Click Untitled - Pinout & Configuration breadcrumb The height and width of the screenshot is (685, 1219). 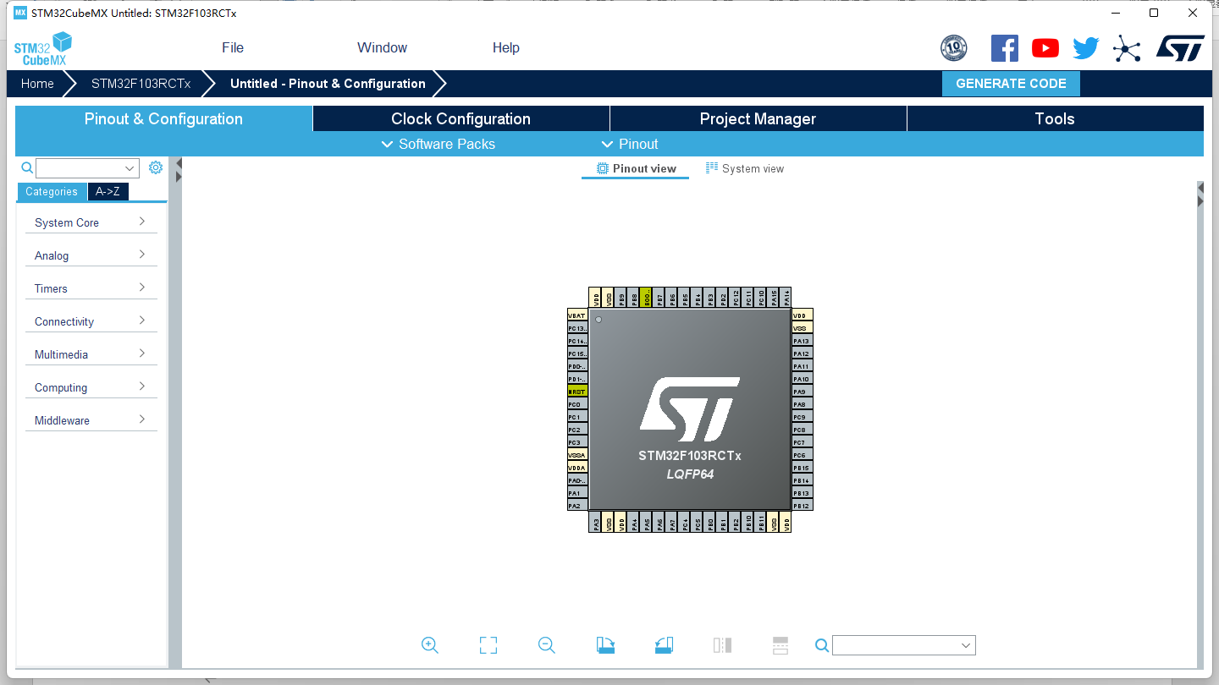pos(328,84)
